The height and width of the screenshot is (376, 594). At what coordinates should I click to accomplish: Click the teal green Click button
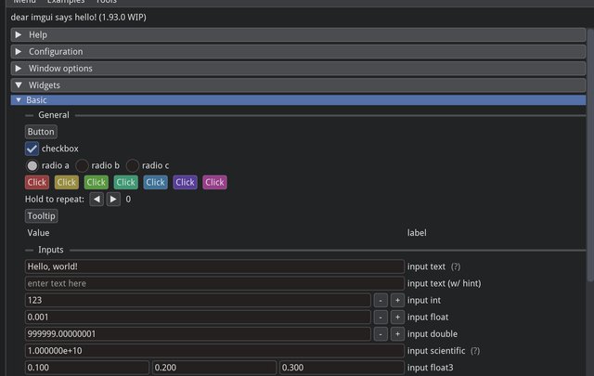(126, 182)
